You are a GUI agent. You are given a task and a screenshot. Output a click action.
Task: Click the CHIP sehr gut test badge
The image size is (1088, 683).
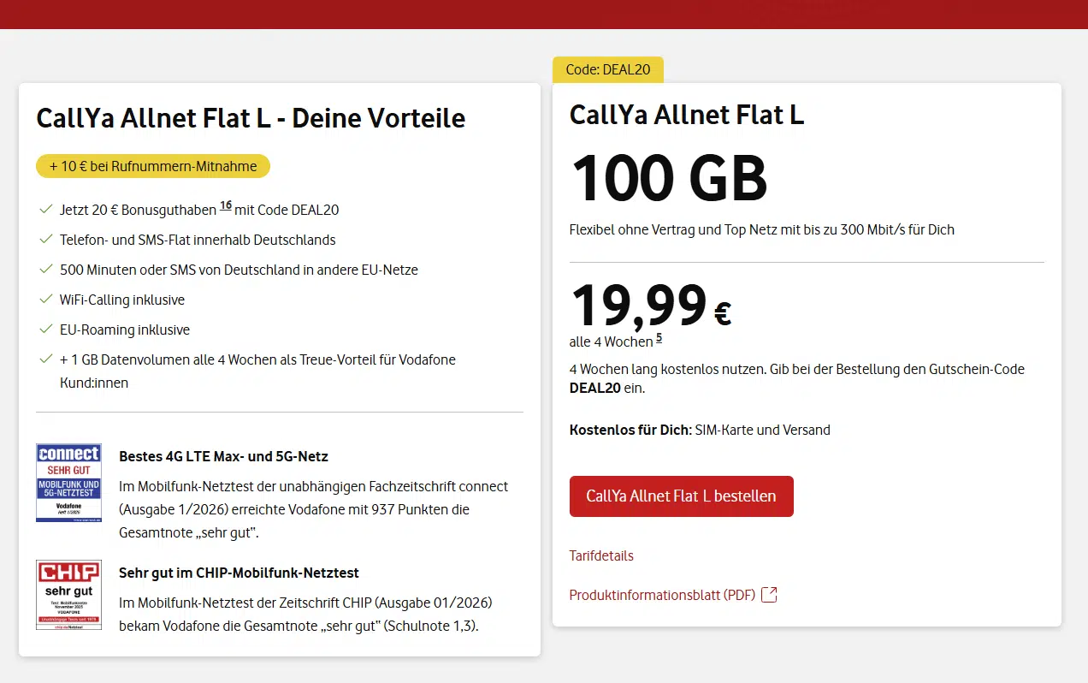pyautogui.click(x=68, y=595)
